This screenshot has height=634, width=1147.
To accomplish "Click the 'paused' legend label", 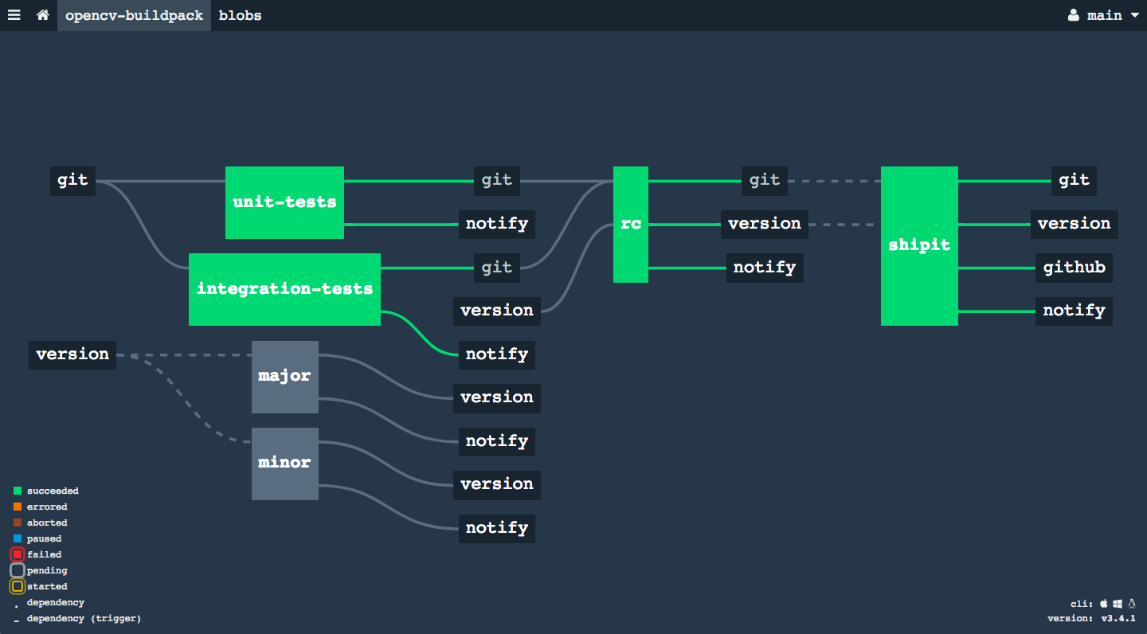I will coord(44,539).
